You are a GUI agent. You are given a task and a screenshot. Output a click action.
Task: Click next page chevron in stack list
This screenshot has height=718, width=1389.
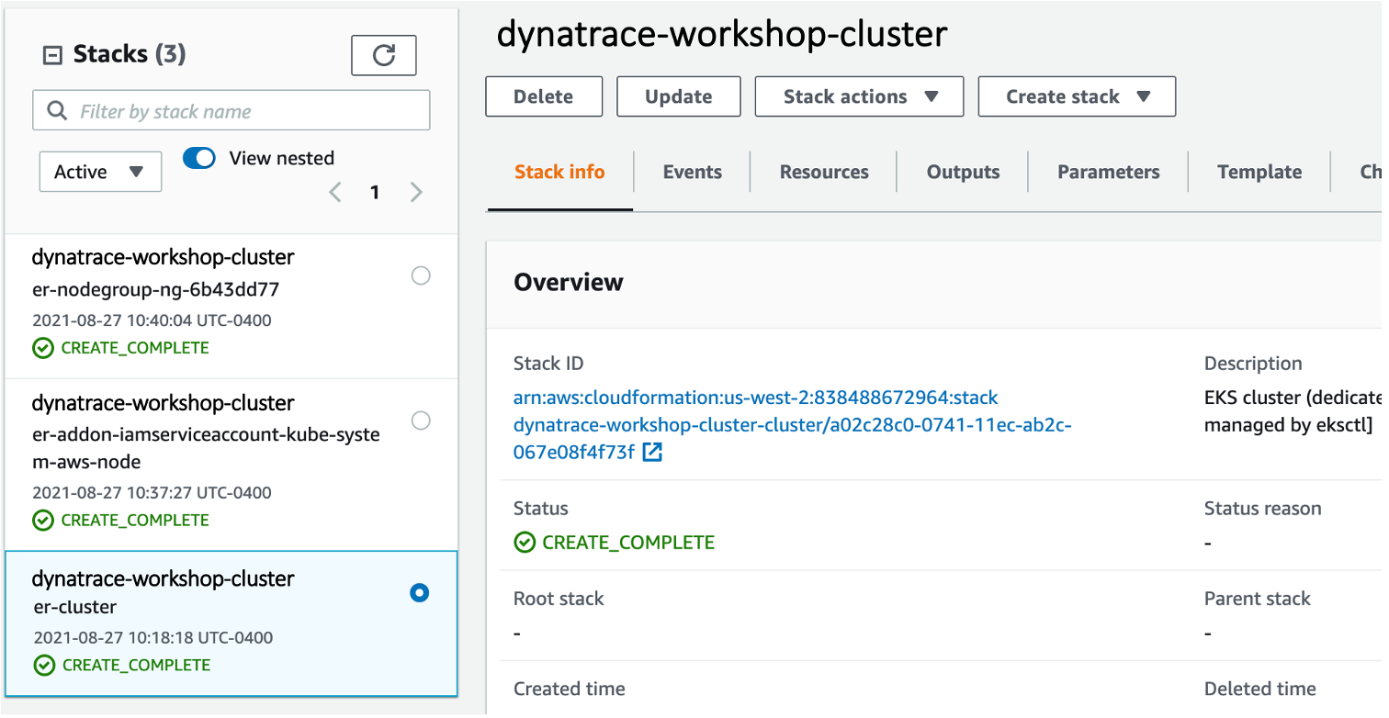click(x=416, y=192)
